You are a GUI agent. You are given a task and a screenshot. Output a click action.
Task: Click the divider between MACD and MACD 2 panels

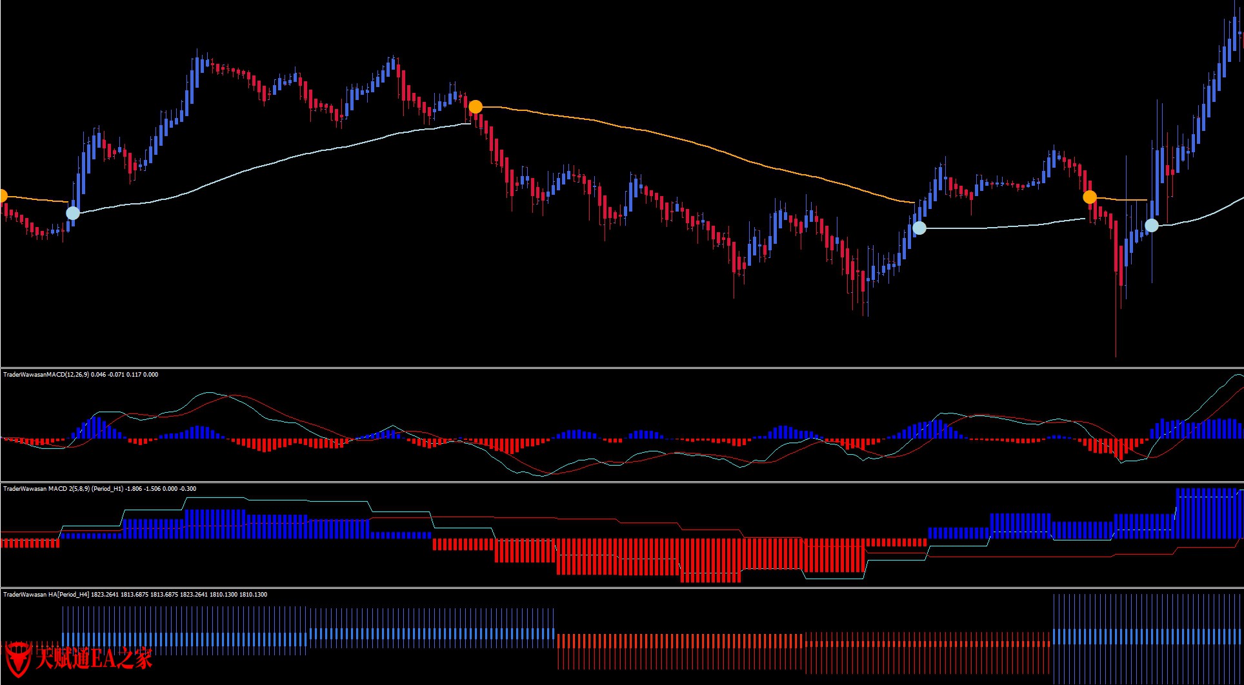(x=622, y=482)
